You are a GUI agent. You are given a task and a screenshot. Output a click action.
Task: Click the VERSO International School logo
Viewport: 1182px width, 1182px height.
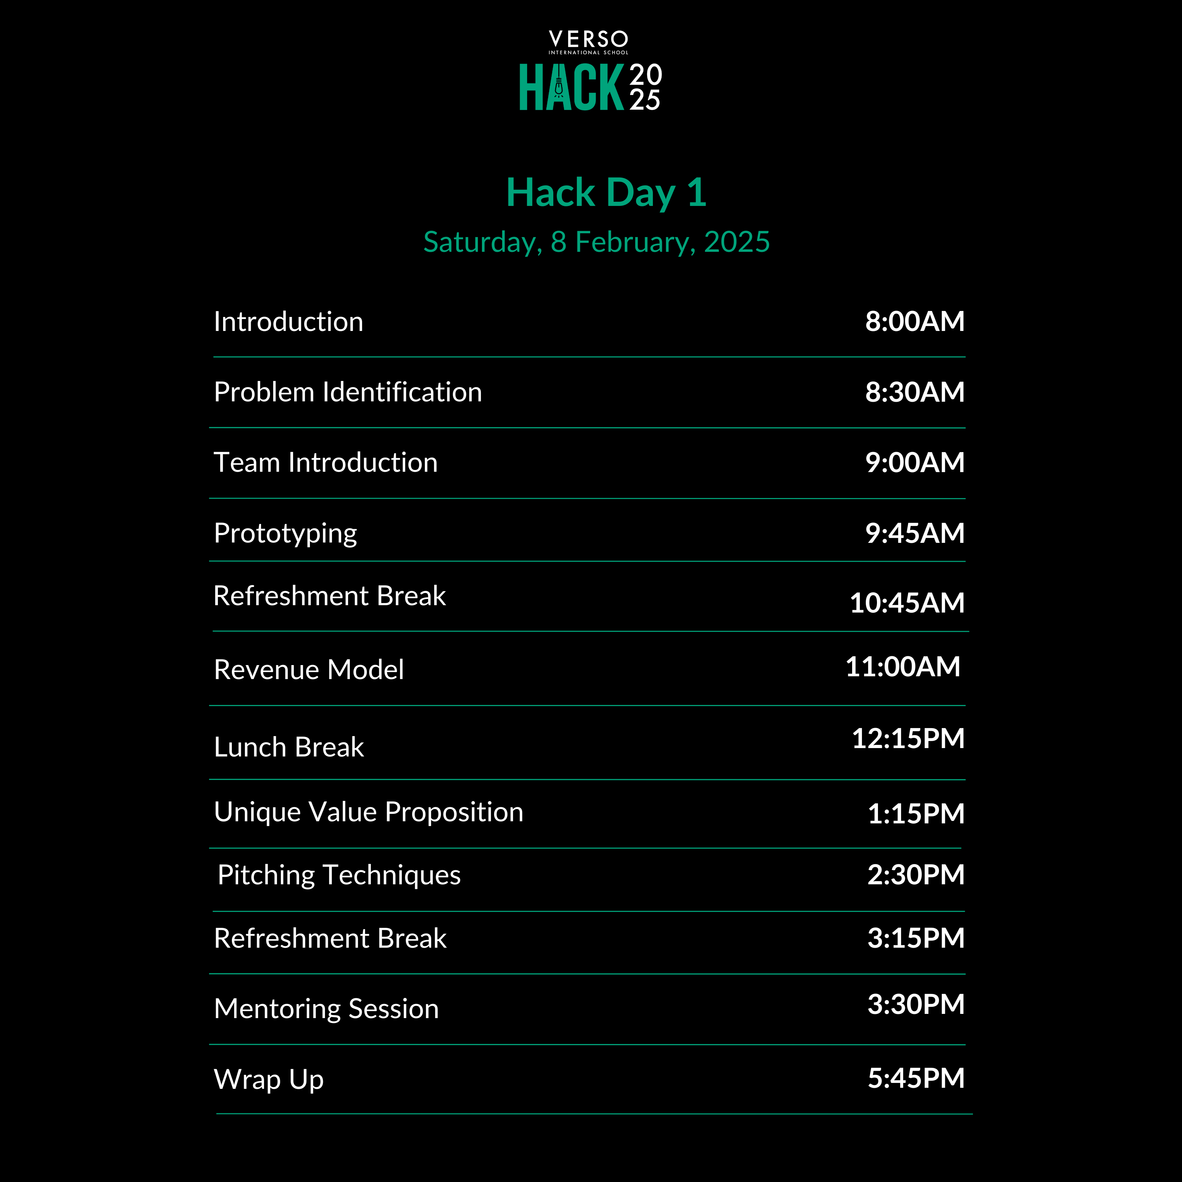click(588, 42)
